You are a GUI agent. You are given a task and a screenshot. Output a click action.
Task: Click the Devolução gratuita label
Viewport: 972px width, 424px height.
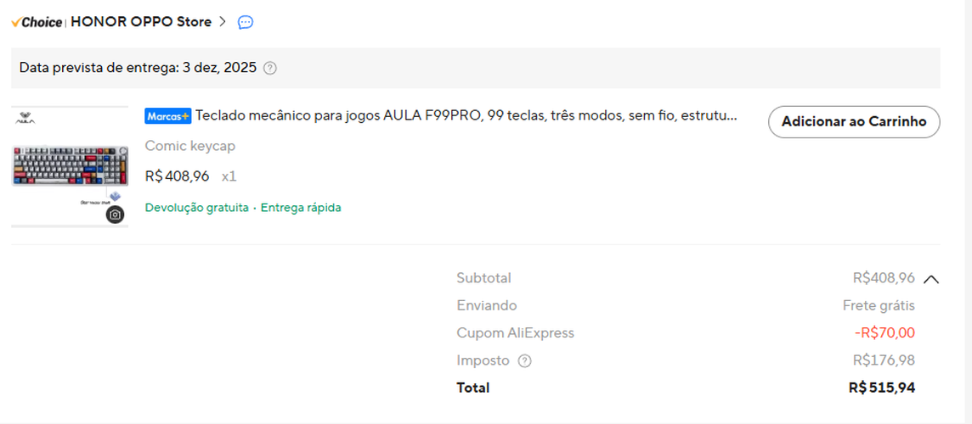197,208
